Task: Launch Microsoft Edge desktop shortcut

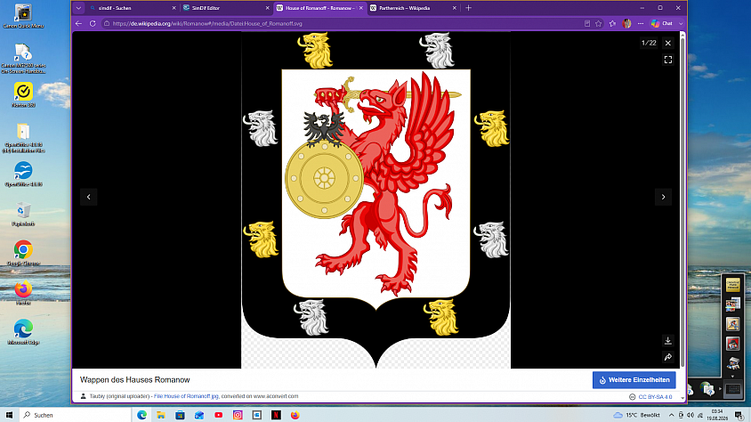Action: pyautogui.click(x=23, y=332)
